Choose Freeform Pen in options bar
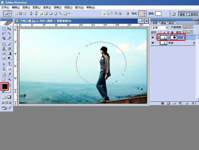 (x=36, y=14)
